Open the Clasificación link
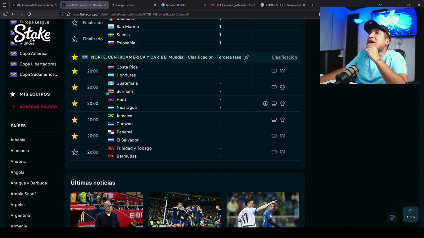The width and height of the screenshot is (424, 238). pos(284,57)
